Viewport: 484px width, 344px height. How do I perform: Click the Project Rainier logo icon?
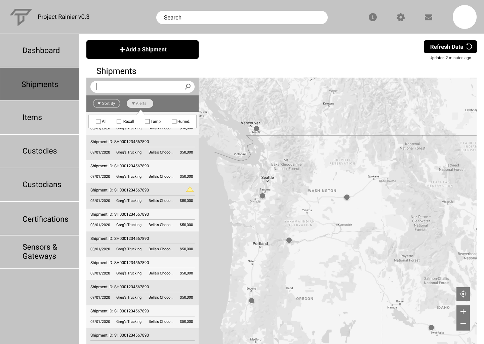click(x=20, y=16)
